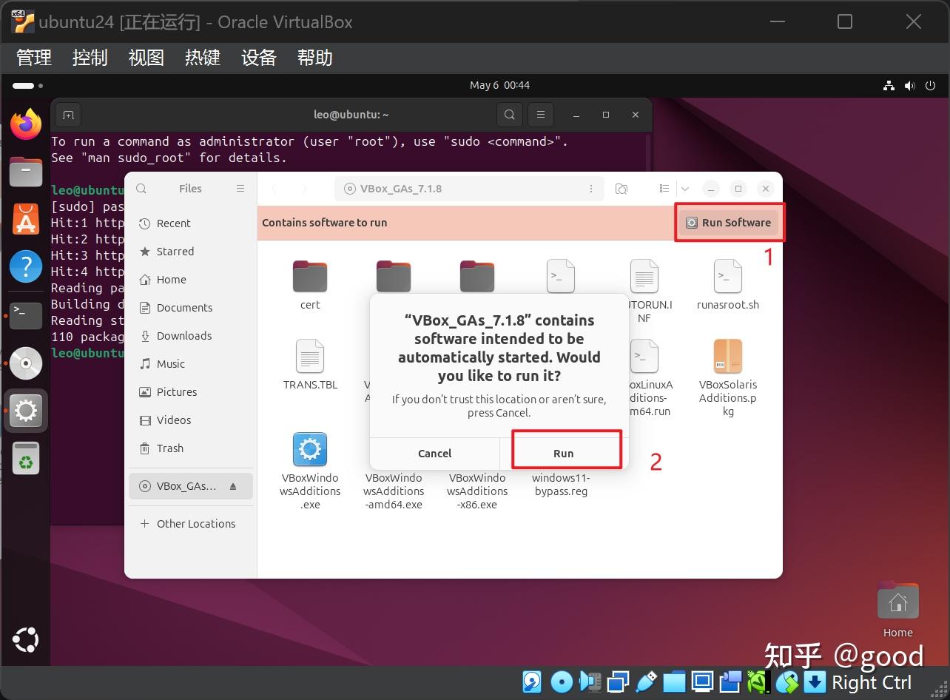The image size is (950, 700).
Task: Click the hard disk activity icon in status bar
Action: 531,682
